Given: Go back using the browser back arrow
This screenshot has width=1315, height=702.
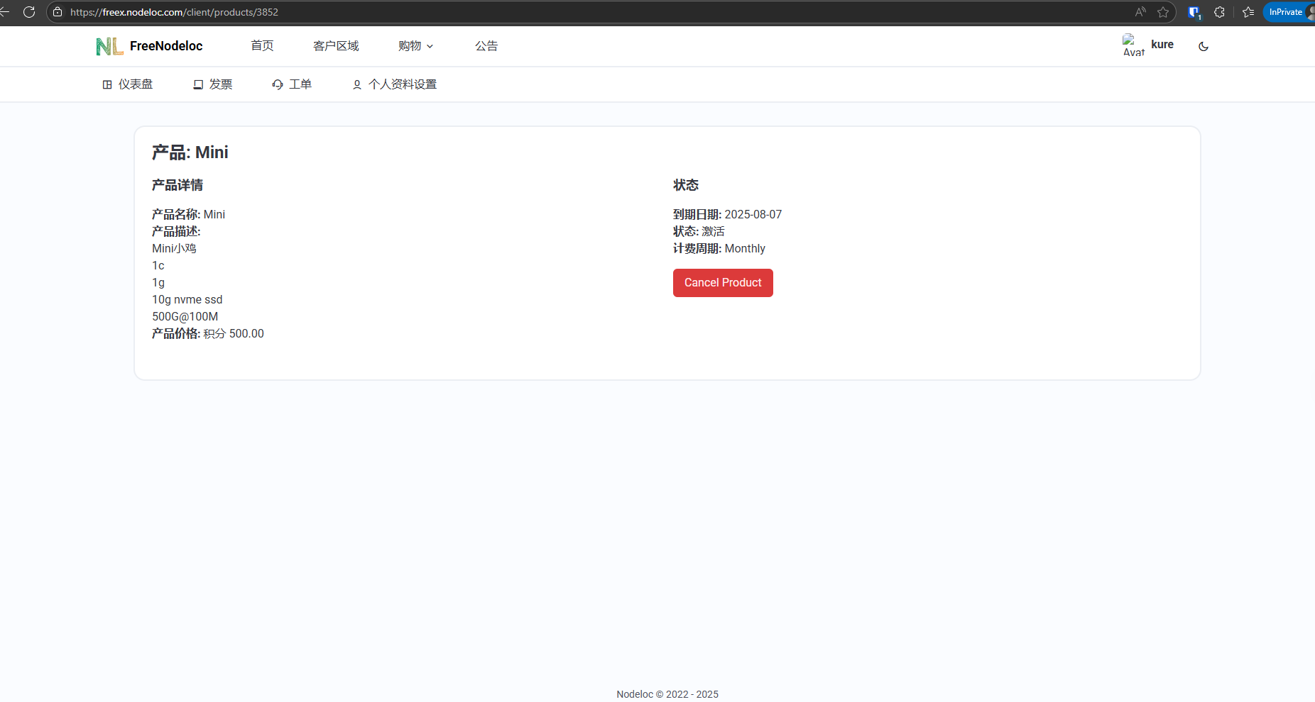Looking at the screenshot, I should point(4,12).
